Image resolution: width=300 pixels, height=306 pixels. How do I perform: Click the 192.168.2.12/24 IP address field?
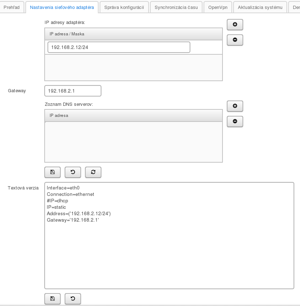click(x=119, y=47)
